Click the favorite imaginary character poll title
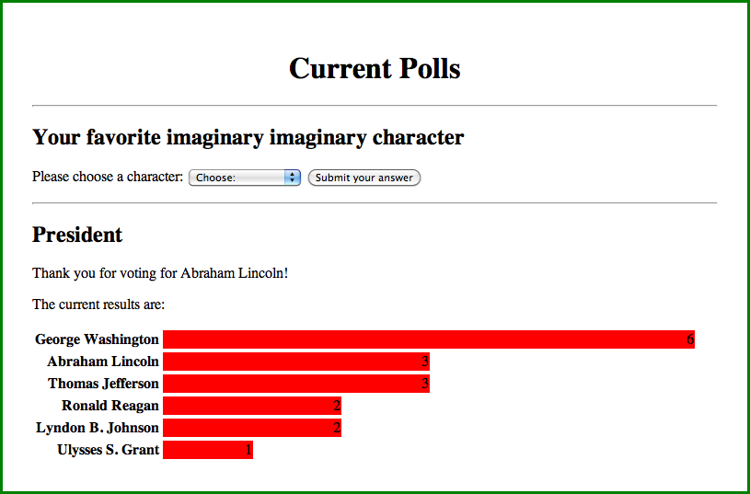The image size is (750, 494). click(248, 138)
